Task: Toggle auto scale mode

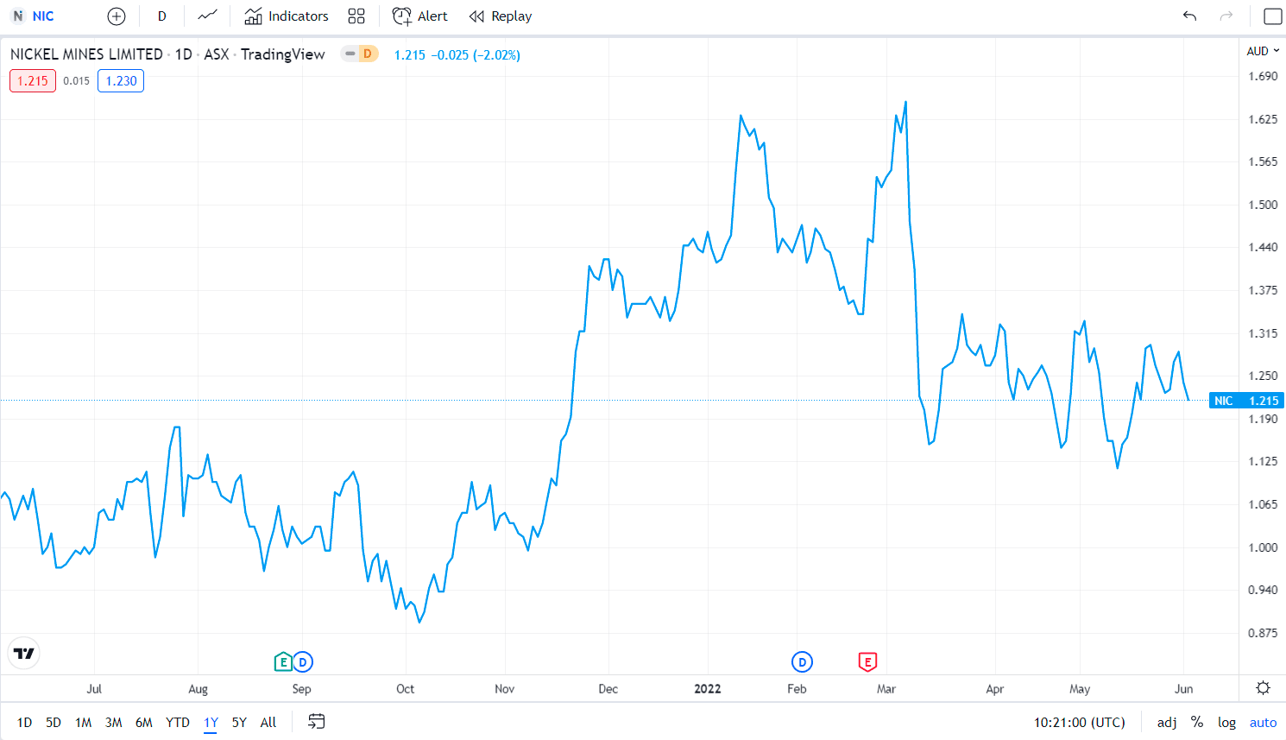Action: point(1263,723)
